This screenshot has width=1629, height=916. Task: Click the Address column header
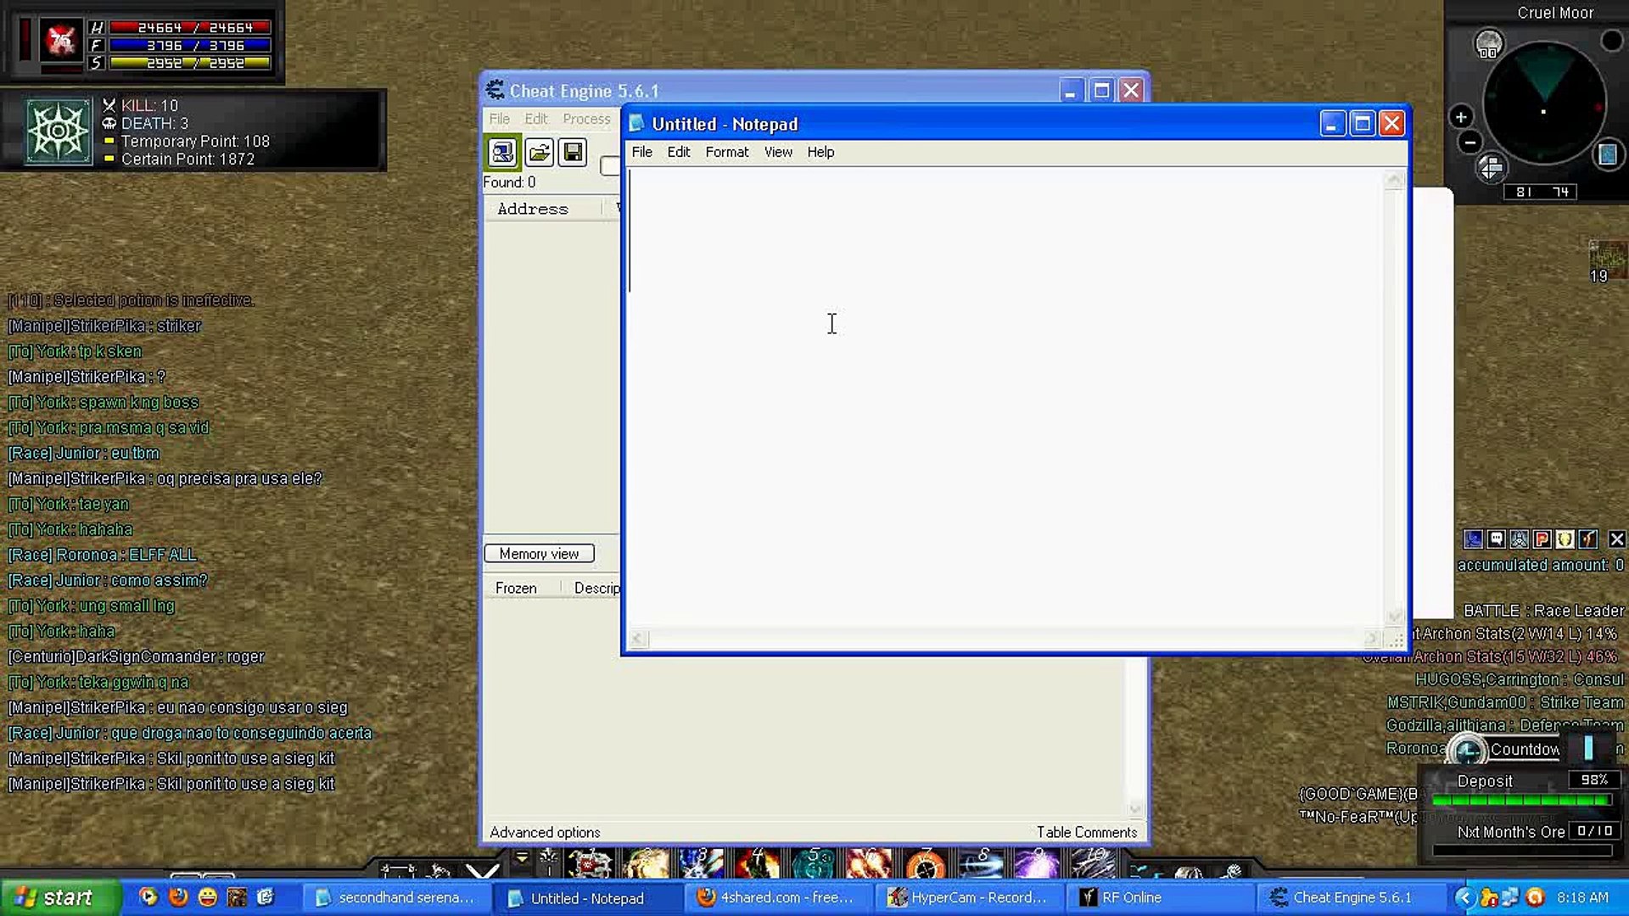[533, 209]
